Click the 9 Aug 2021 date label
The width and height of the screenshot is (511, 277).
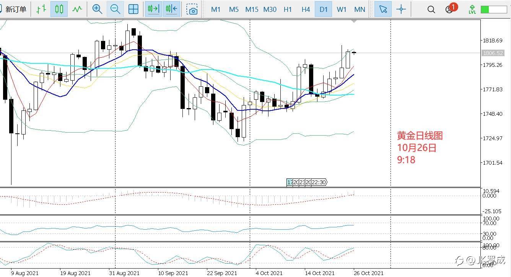coord(25,273)
